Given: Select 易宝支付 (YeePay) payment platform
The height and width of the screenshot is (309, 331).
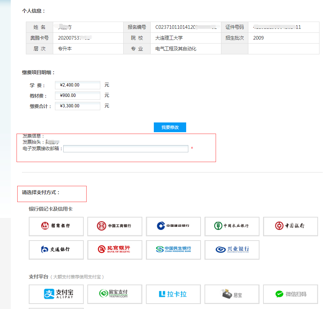Looking at the screenshot, I should (115, 294).
